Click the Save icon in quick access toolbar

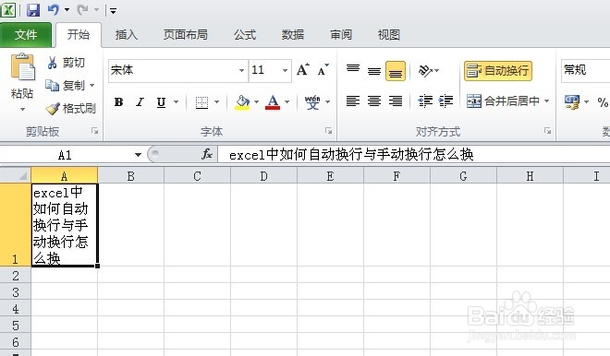33,10
